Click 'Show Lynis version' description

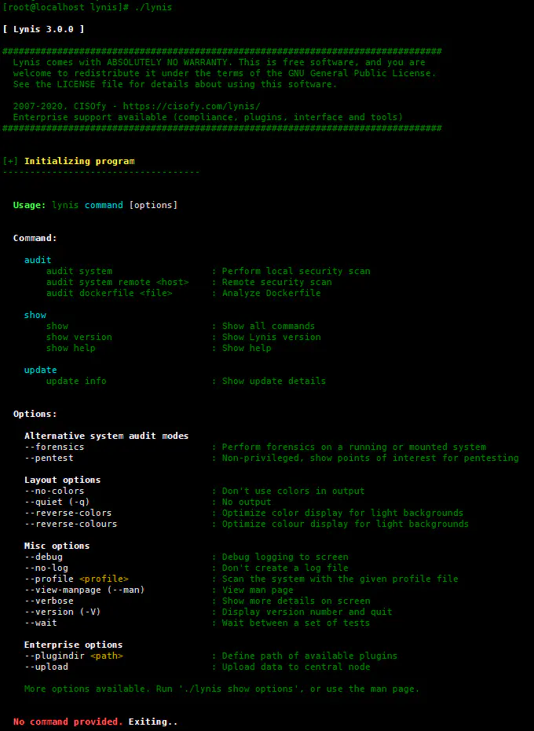coord(272,337)
